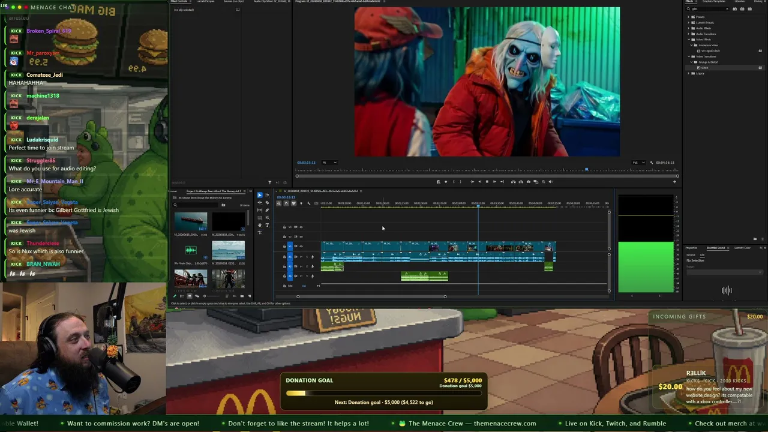Screen dimensions: 768x432
Task: Collapse the Video Transitions folder
Action: (x=689, y=56)
